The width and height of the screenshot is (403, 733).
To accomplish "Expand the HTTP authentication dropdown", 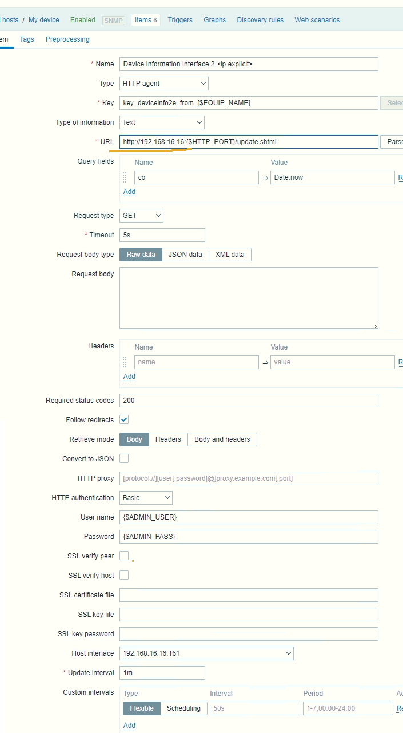I will pyautogui.click(x=146, y=498).
